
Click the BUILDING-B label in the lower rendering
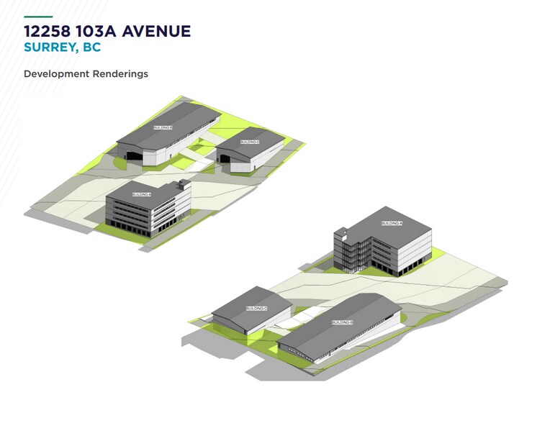(342, 322)
